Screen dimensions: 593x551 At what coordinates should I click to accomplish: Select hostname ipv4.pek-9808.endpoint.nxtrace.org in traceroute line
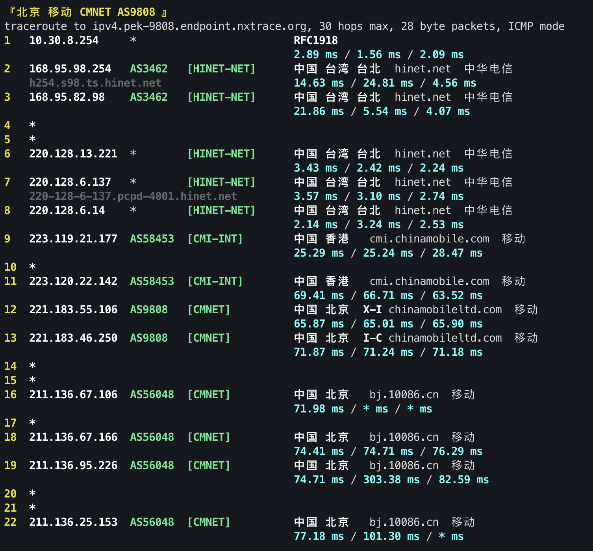(199, 26)
